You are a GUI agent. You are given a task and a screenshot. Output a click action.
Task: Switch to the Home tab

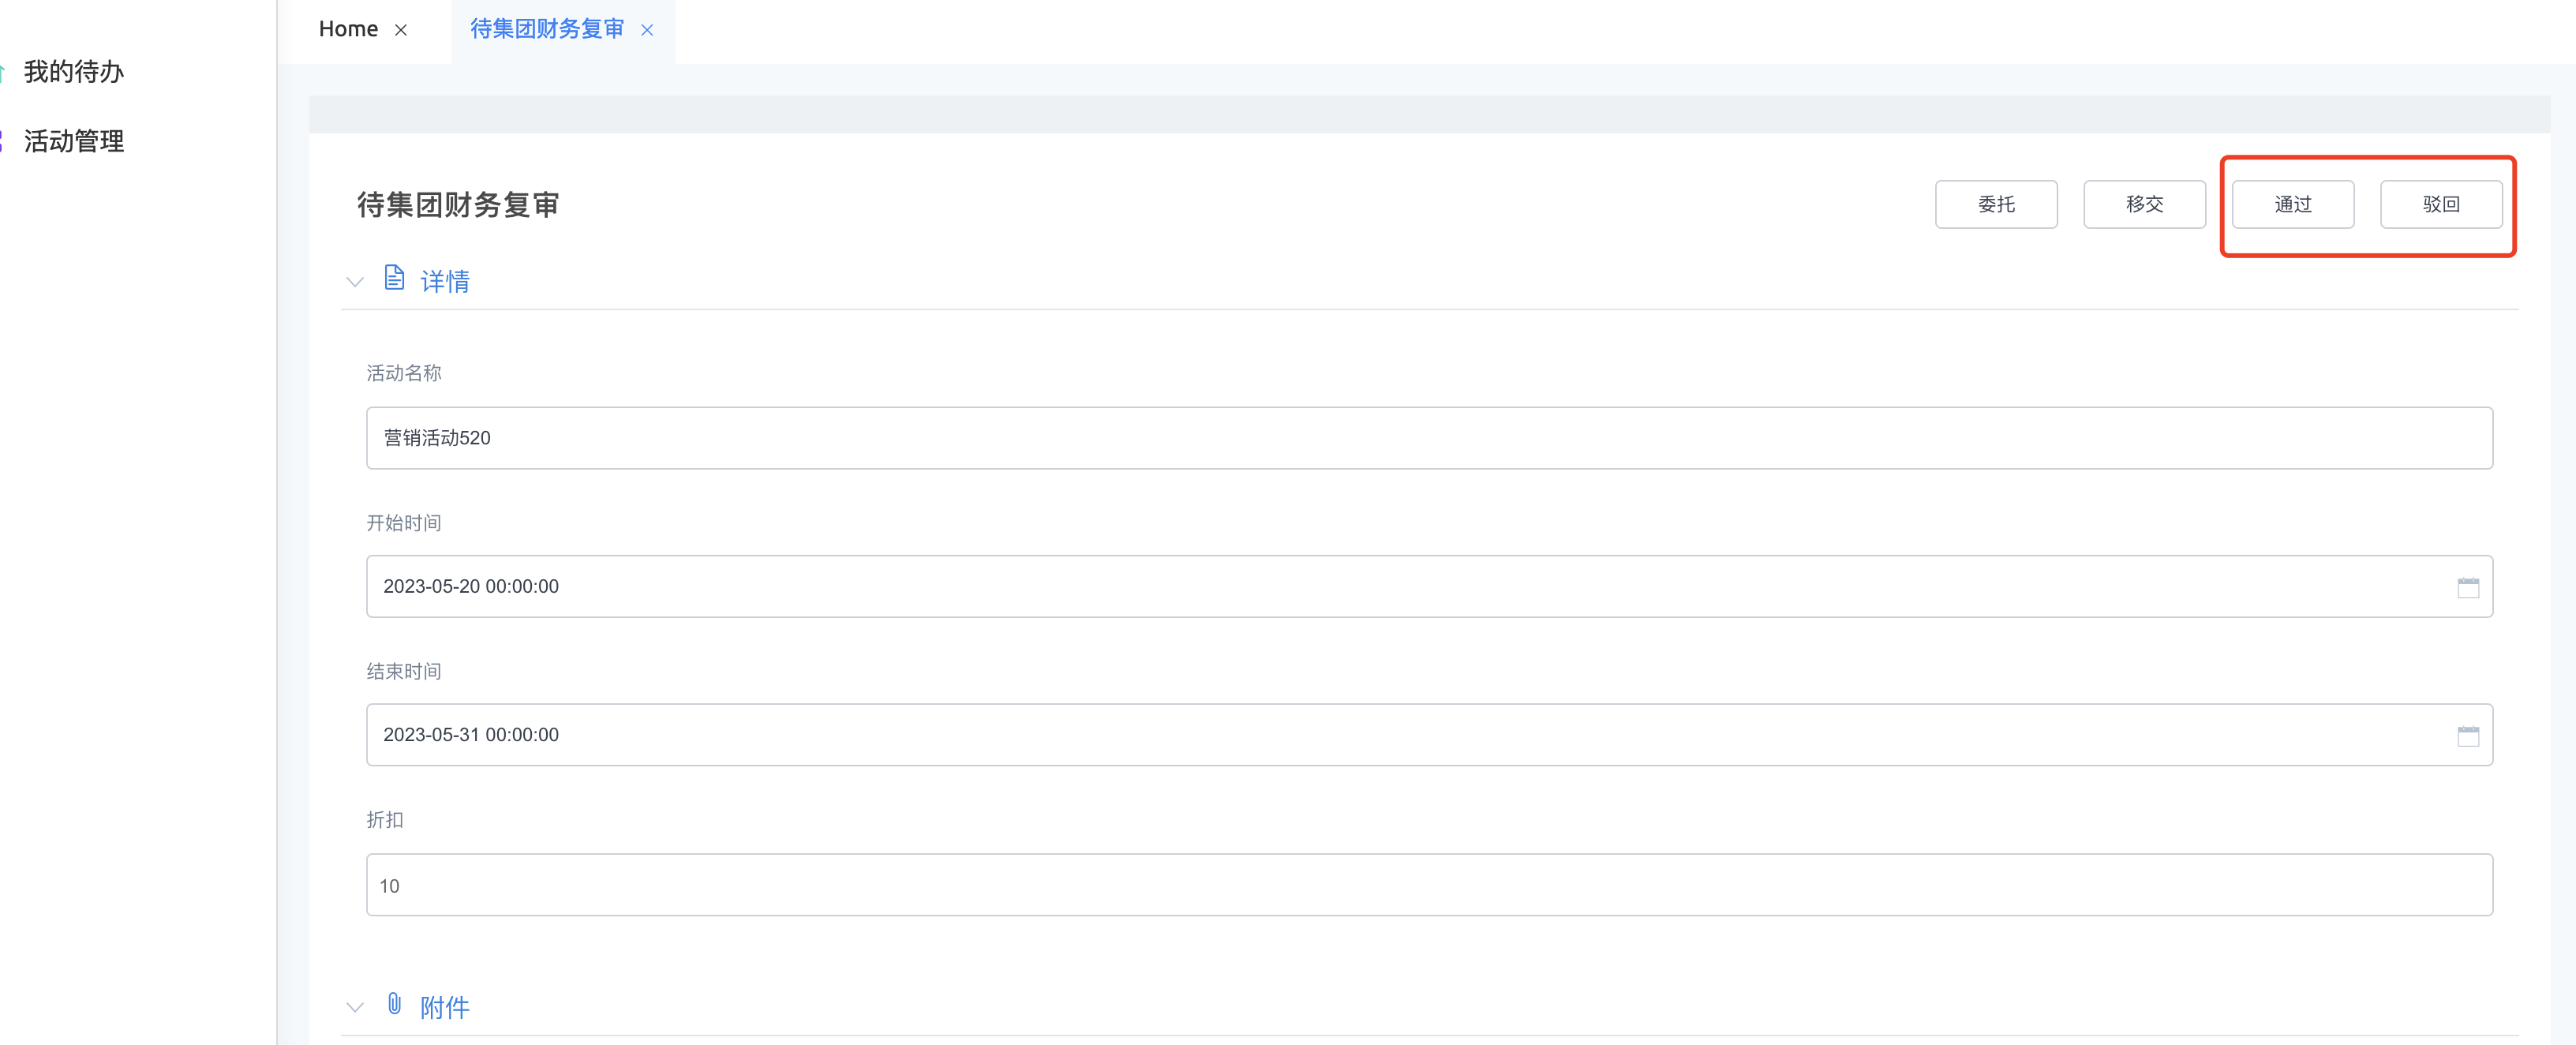click(x=348, y=29)
